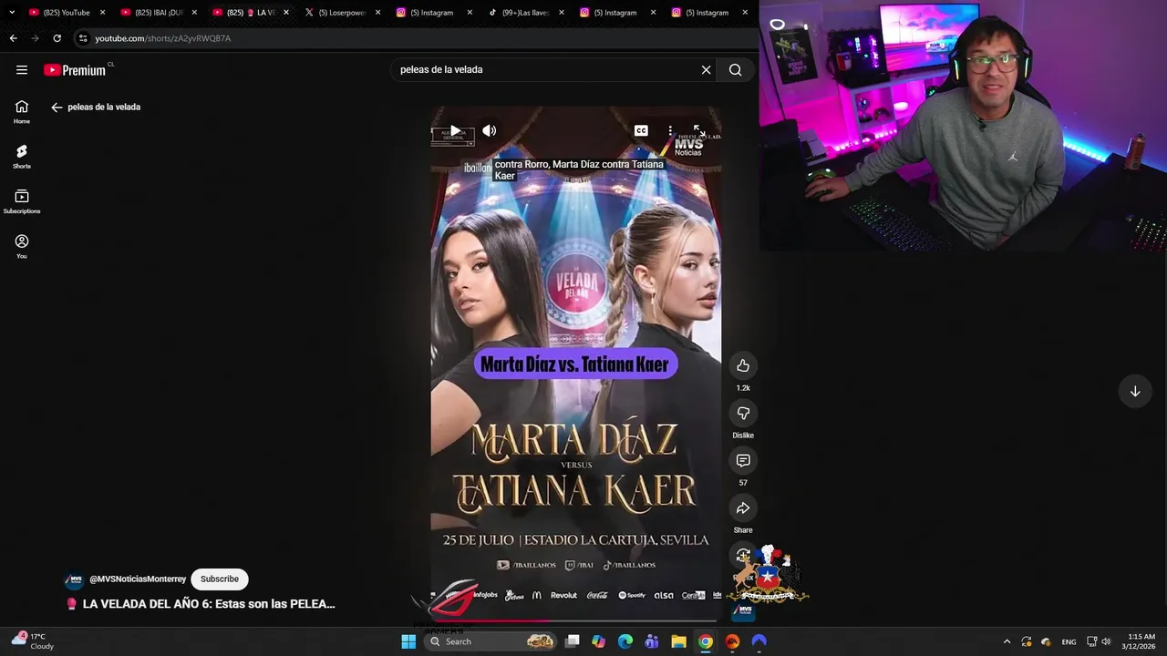Switch to Google Chrome on the taskbar
The image size is (1167, 656).
(x=705, y=641)
